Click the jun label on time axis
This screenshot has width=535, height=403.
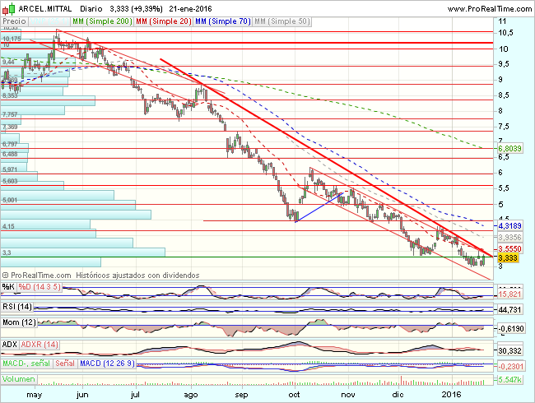pos(82,395)
